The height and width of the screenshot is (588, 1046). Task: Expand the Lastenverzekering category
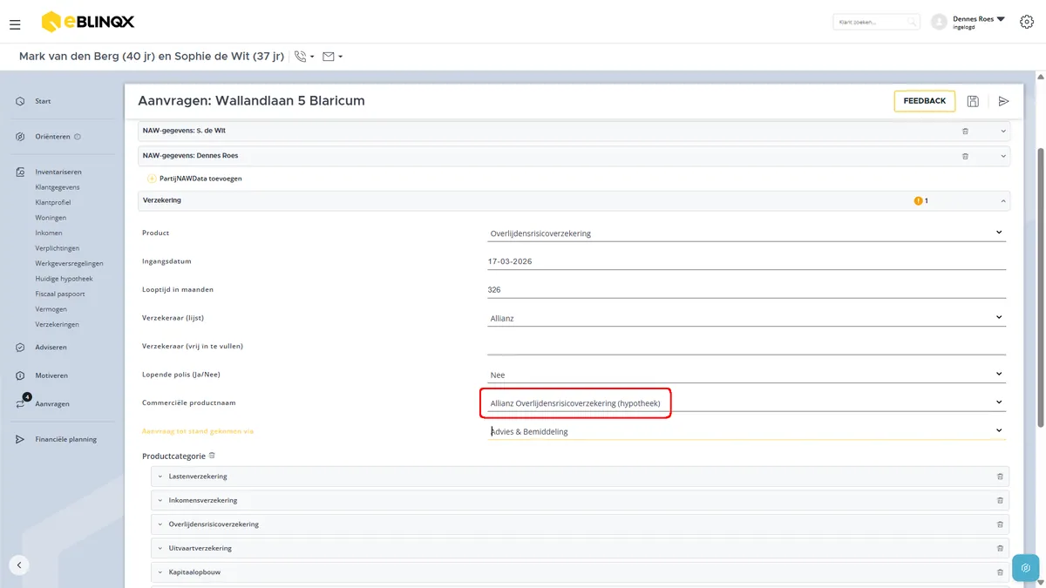160,476
